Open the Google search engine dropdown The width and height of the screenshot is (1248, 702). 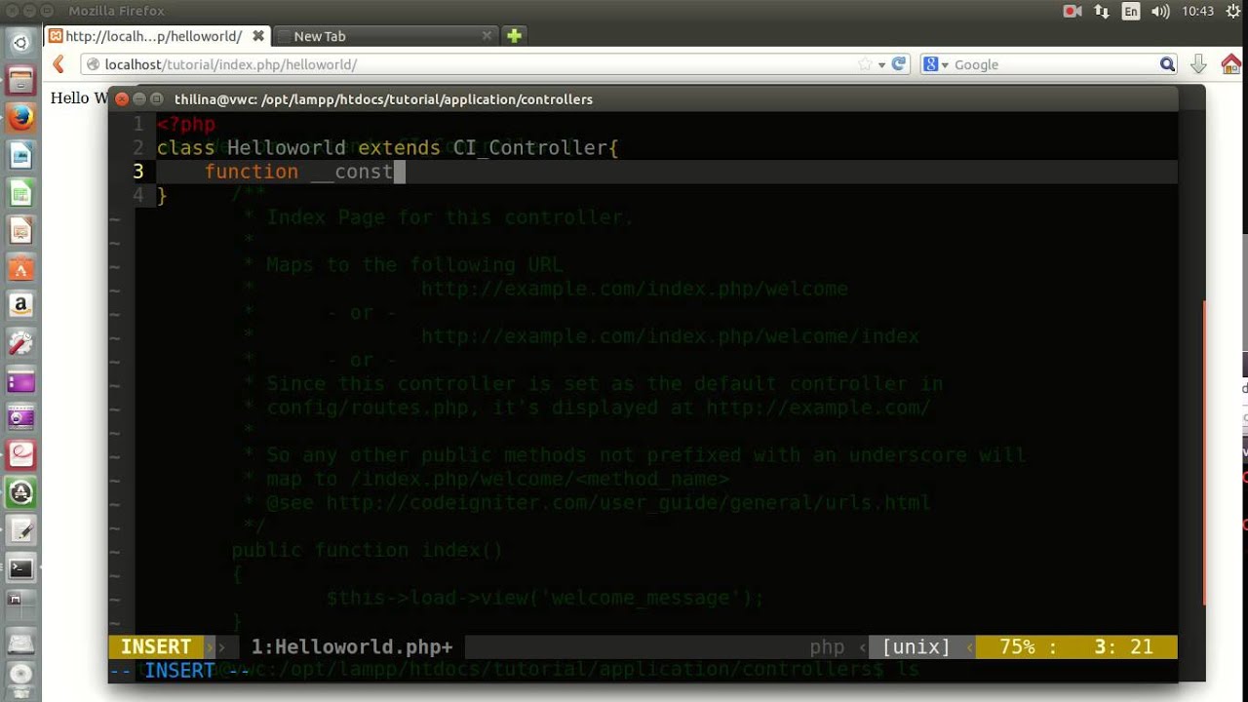point(937,64)
